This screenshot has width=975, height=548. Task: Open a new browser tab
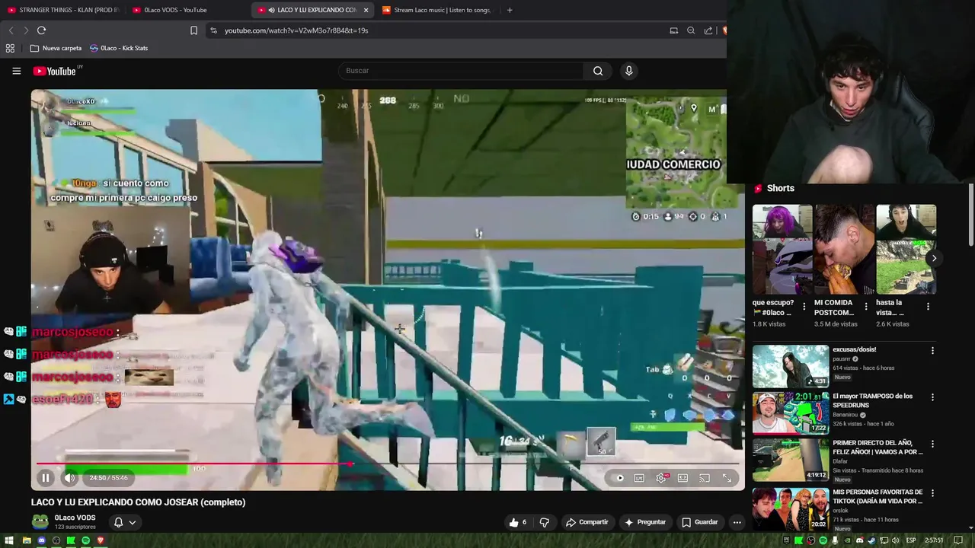coord(510,10)
